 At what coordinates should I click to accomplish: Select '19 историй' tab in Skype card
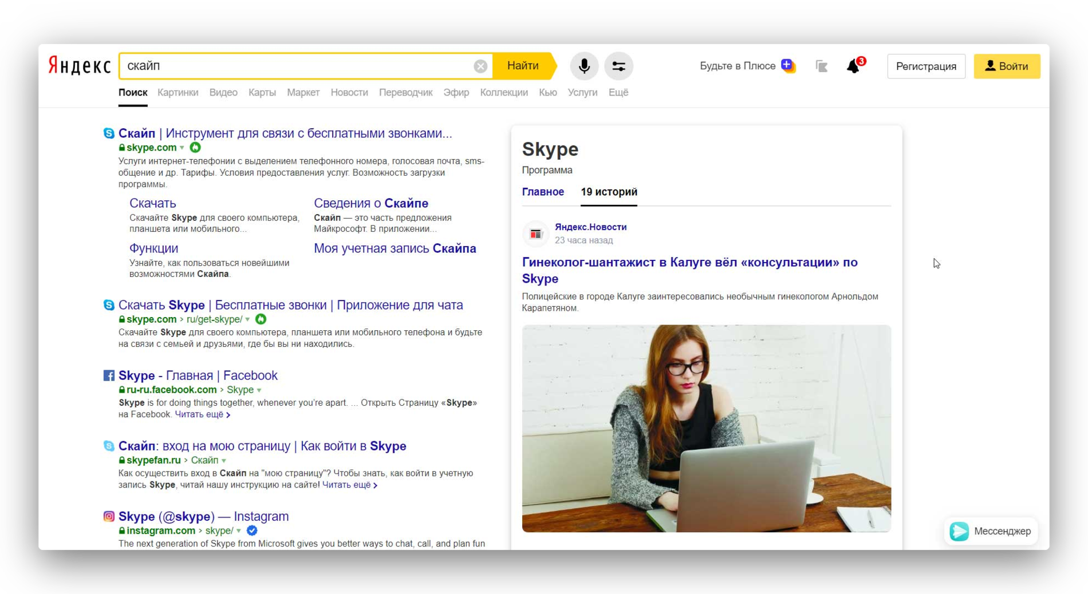coord(609,192)
